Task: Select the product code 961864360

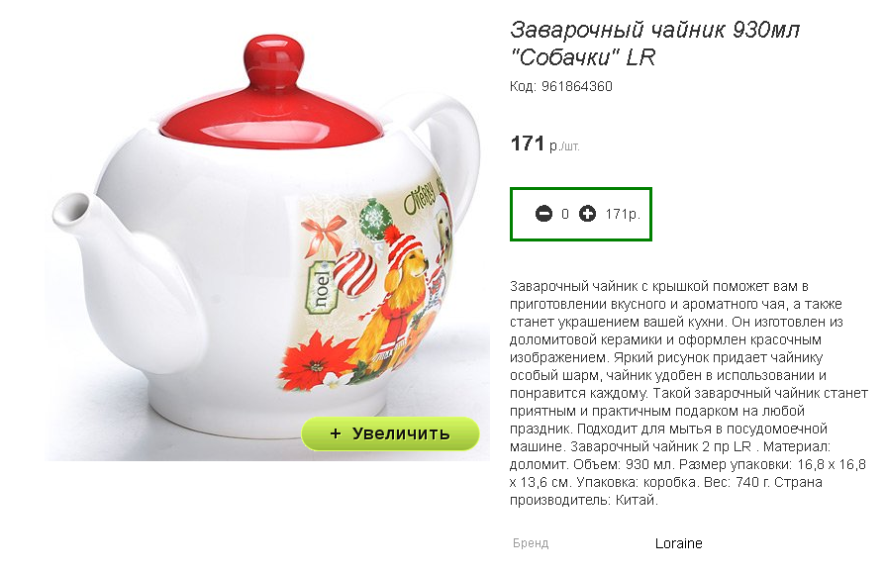Action: tap(577, 86)
